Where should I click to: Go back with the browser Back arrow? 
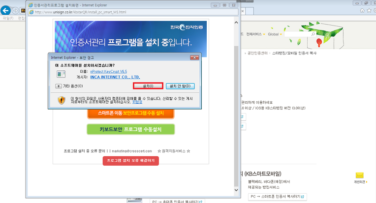tap(5, 10)
